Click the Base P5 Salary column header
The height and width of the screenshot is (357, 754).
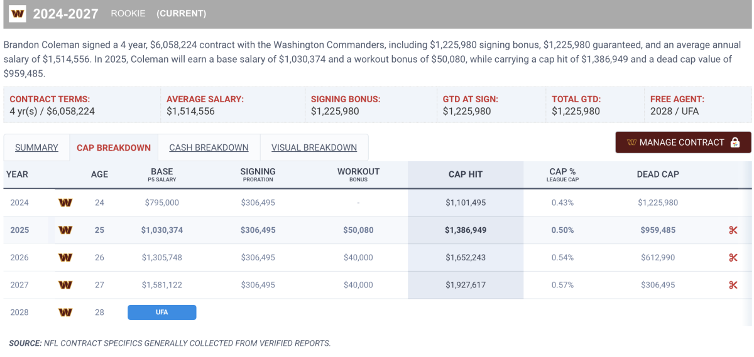[162, 174]
